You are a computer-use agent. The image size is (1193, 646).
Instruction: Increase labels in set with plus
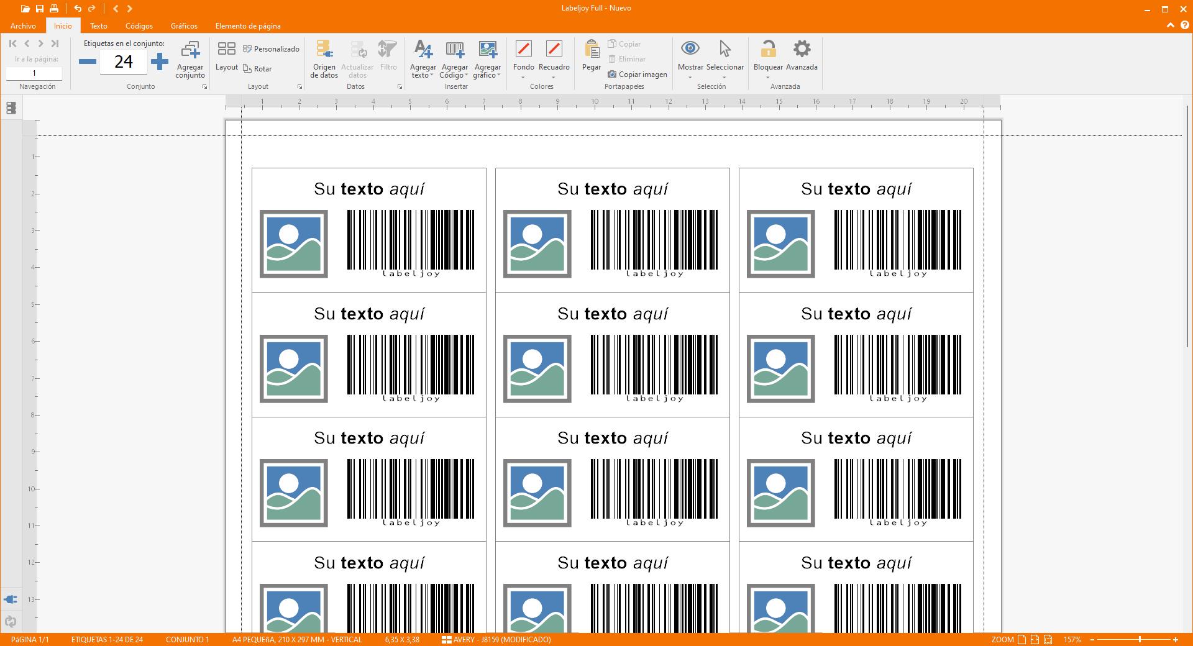click(x=160, y=61)
